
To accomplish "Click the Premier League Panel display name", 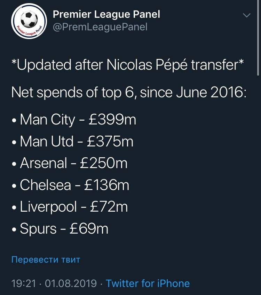I will point(106,14).
